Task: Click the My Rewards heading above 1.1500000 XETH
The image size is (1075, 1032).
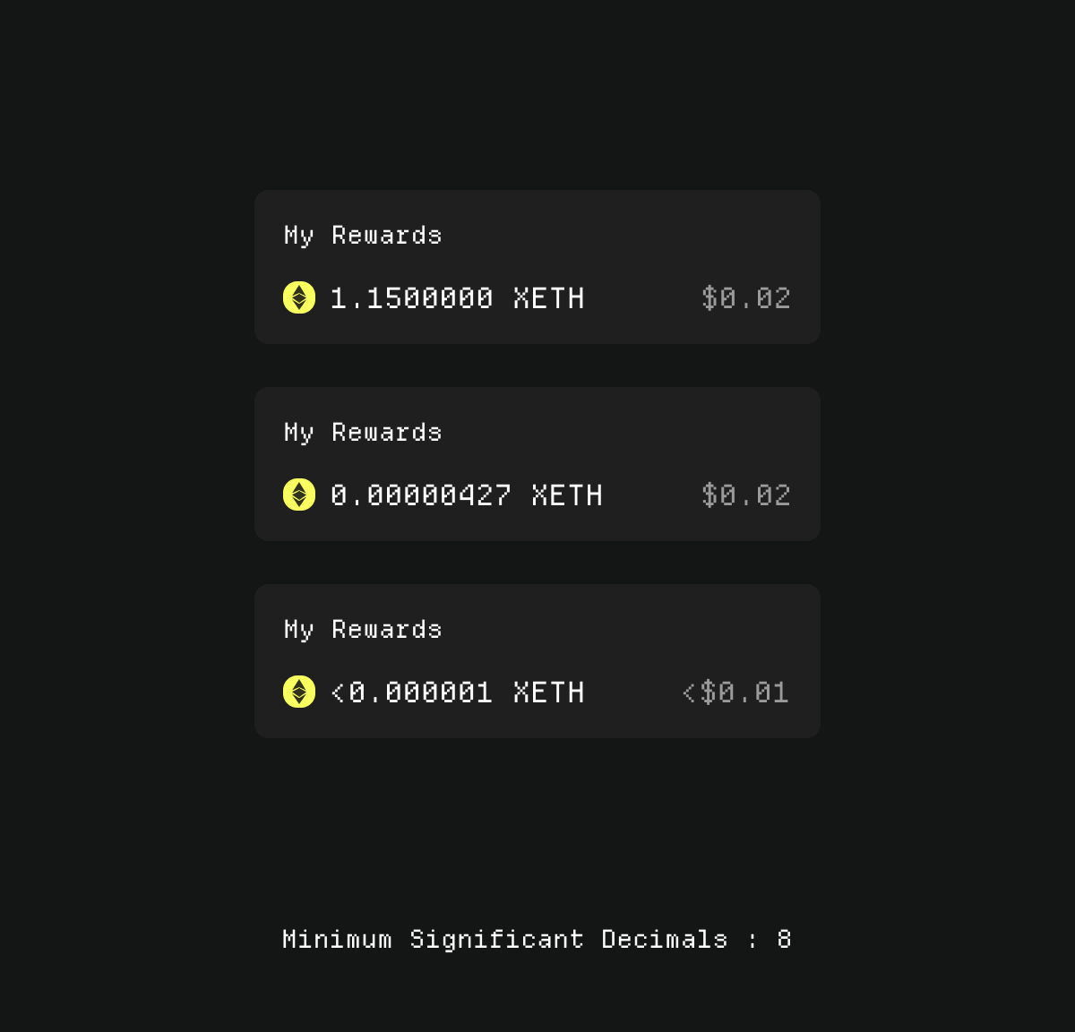Action: pos(363,236)
